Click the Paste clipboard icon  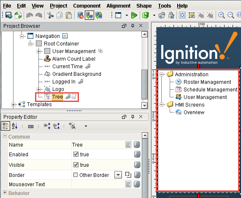(x=69, y=15)
